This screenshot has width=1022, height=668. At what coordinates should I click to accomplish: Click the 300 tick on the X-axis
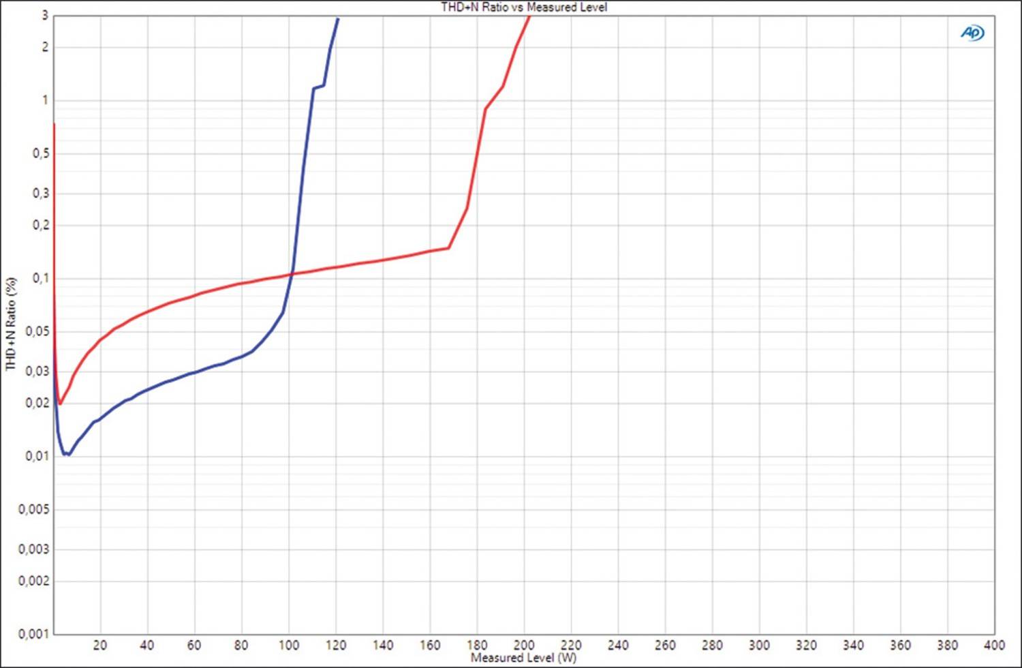click(759, 645)
